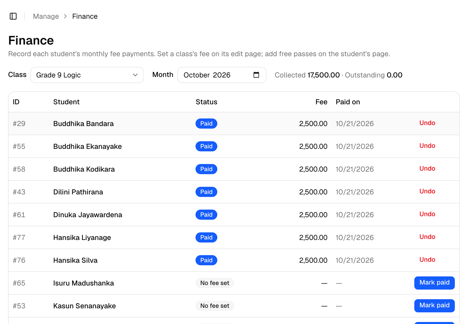Select student name Kasun Senanayake
468x324 pixels.
tap(85, 306)
